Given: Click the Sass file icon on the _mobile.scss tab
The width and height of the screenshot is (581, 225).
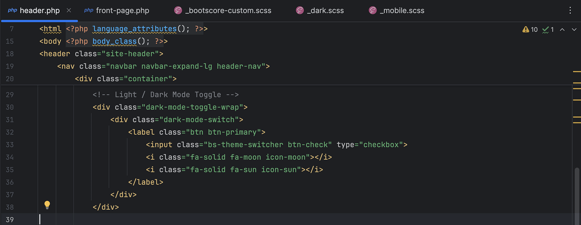Looking at the screenshot, I should (372, 11).
